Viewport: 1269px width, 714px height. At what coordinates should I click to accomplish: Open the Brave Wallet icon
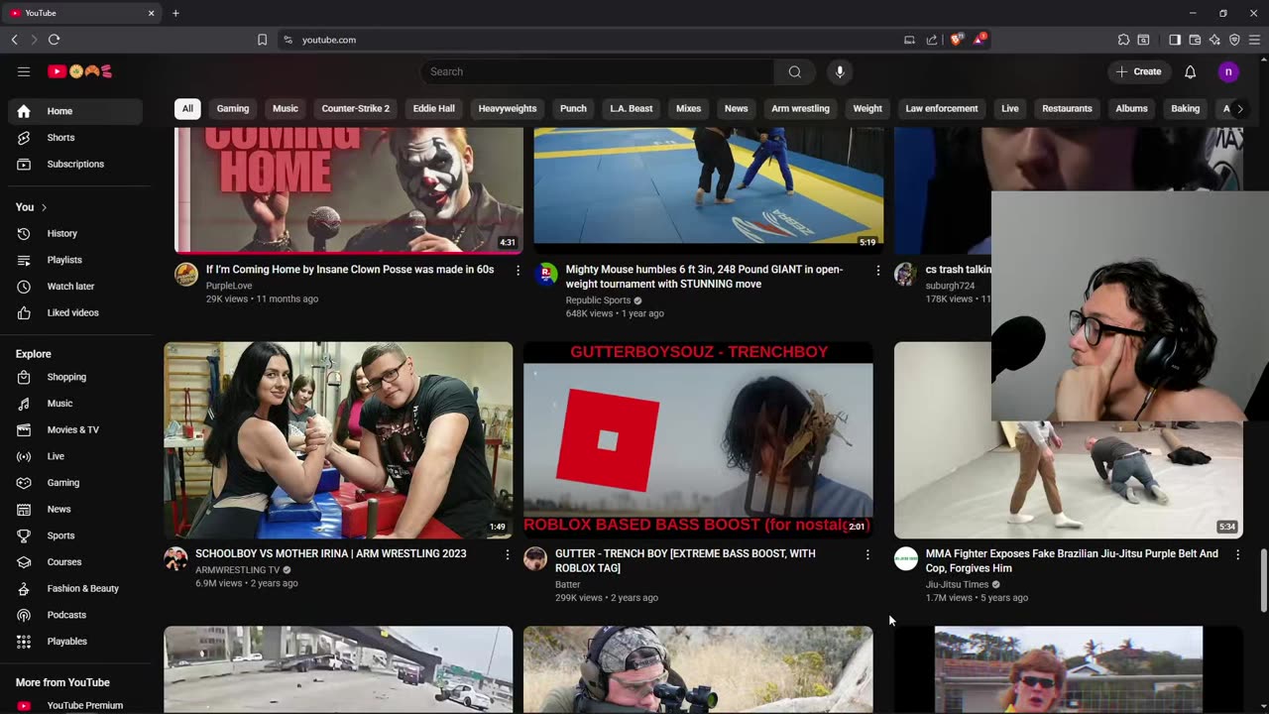pos(1195,40)
